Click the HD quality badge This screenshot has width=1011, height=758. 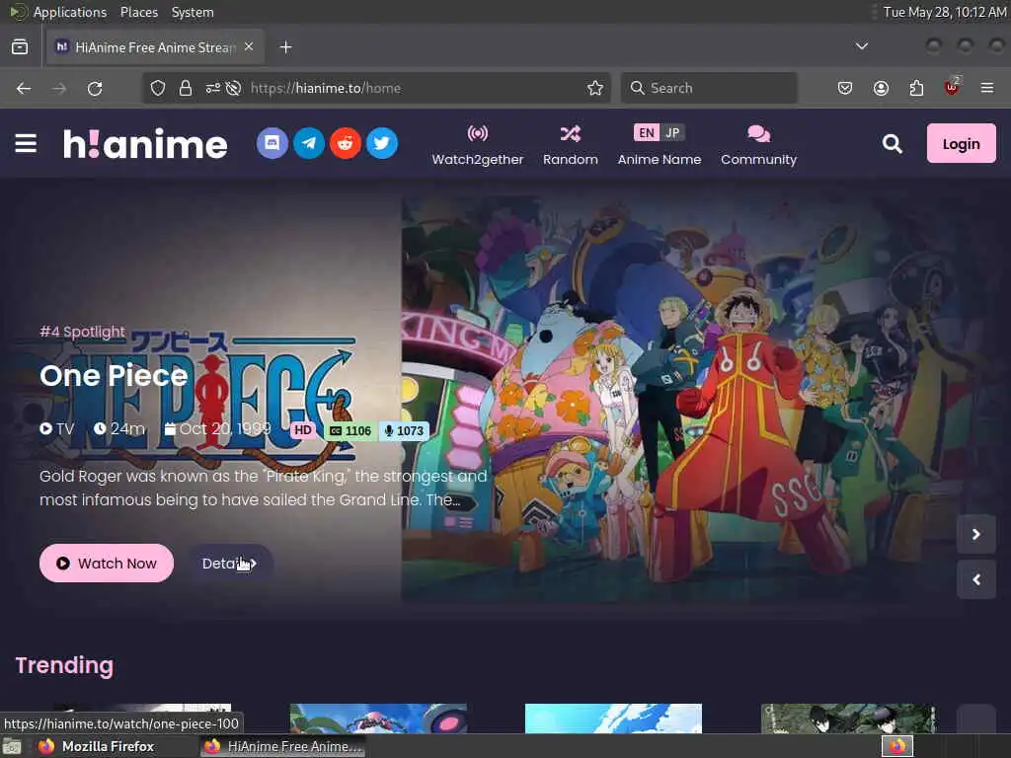coord(302,430)
